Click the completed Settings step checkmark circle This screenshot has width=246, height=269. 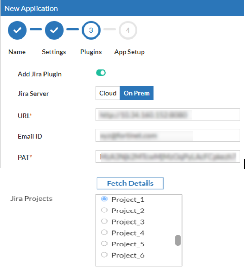pos(54,30)
